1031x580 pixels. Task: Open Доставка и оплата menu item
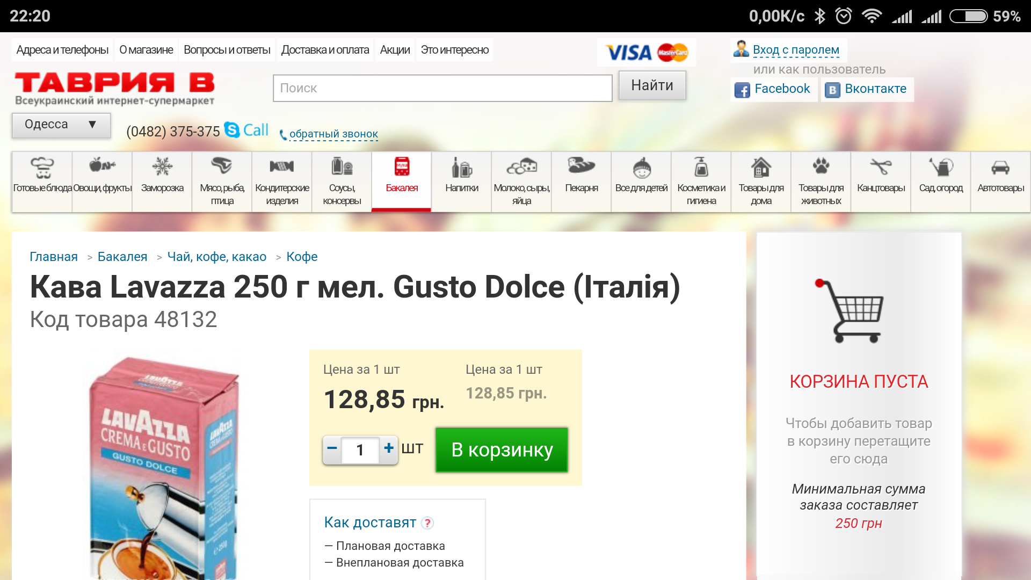pyautogui.click(x=325, y=50)
